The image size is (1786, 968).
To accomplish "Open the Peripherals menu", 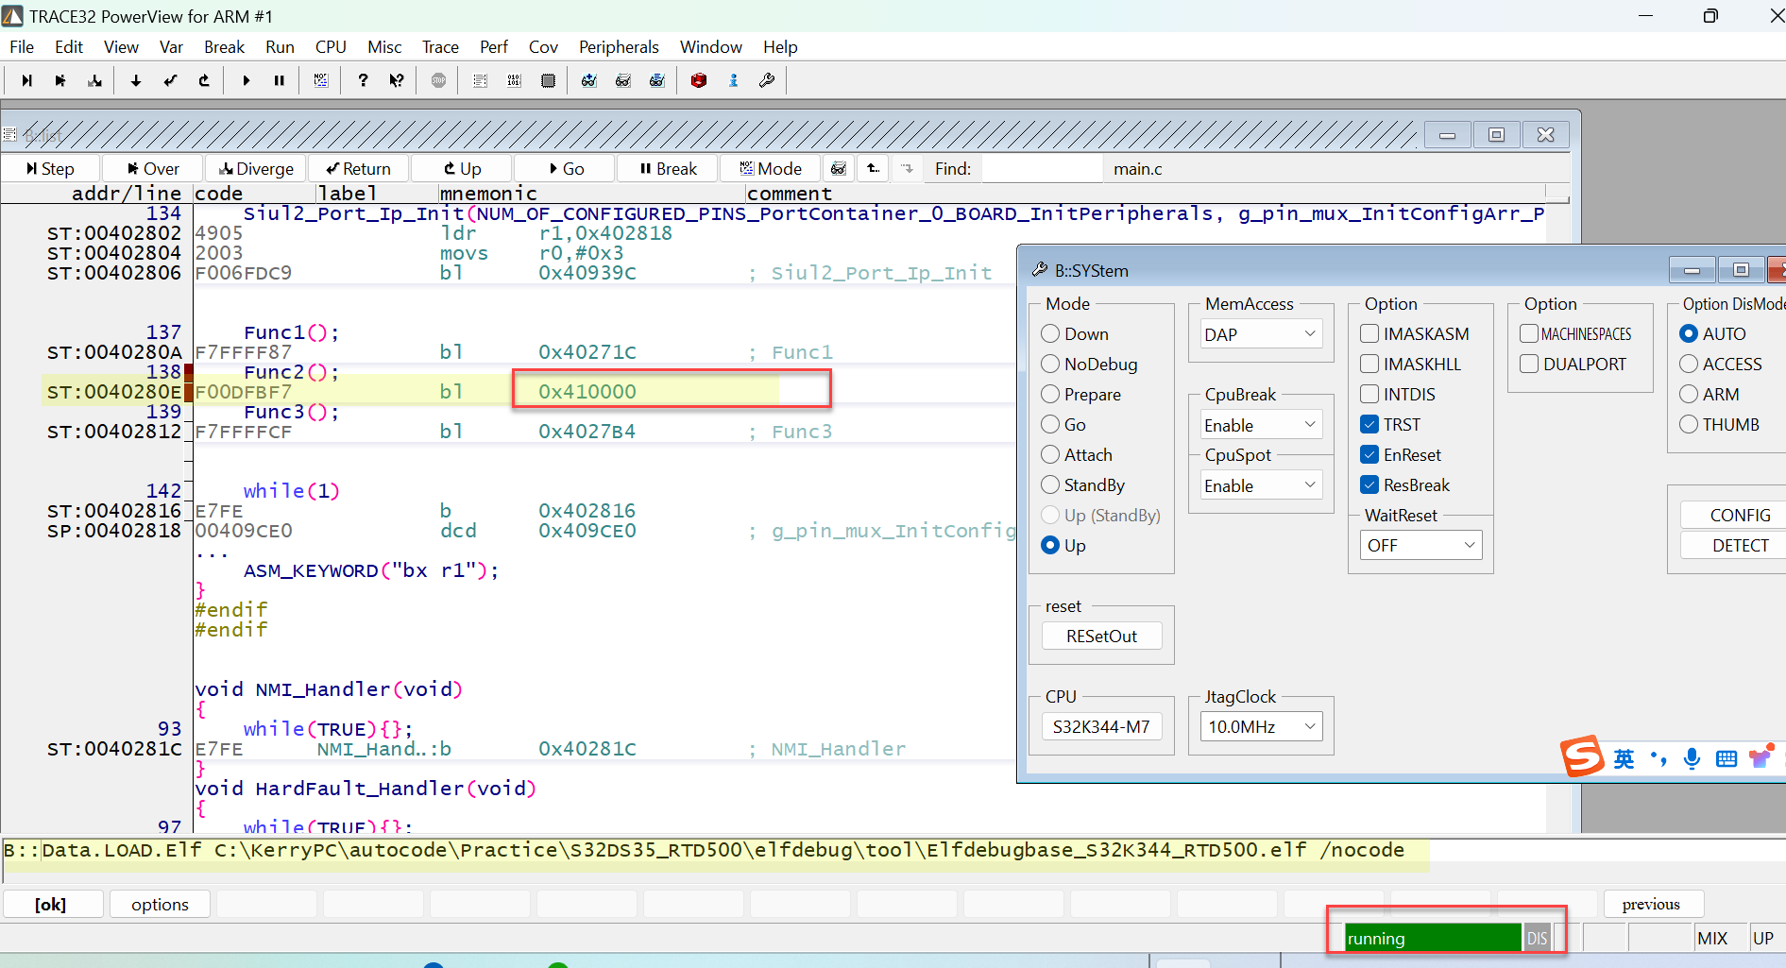I will tap(619, 46).
